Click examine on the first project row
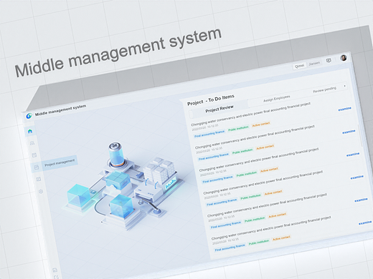Viewport: 373px width, 279px height. 344,109
